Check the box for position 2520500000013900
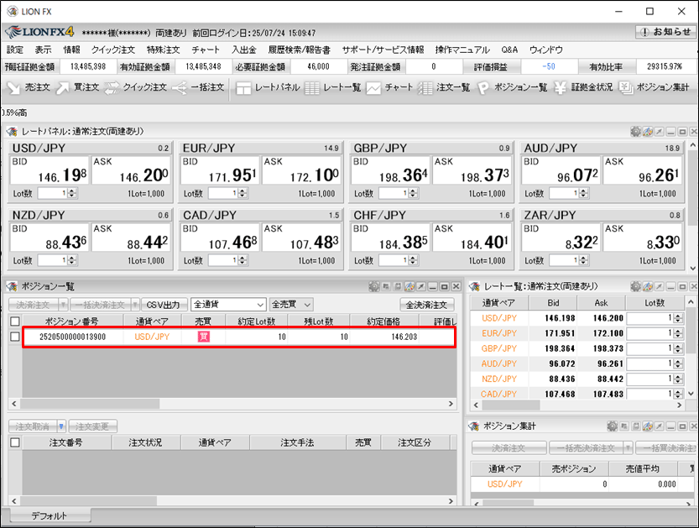 14,337
